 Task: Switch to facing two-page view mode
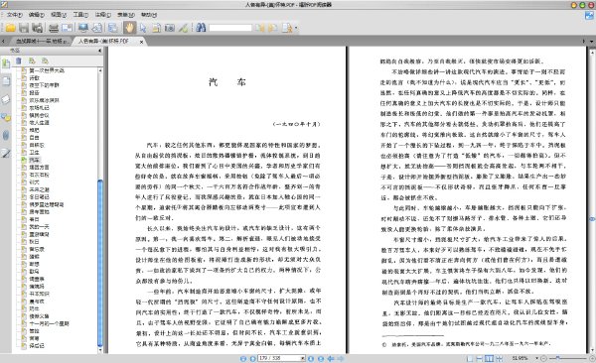click(x=489, y=358)
